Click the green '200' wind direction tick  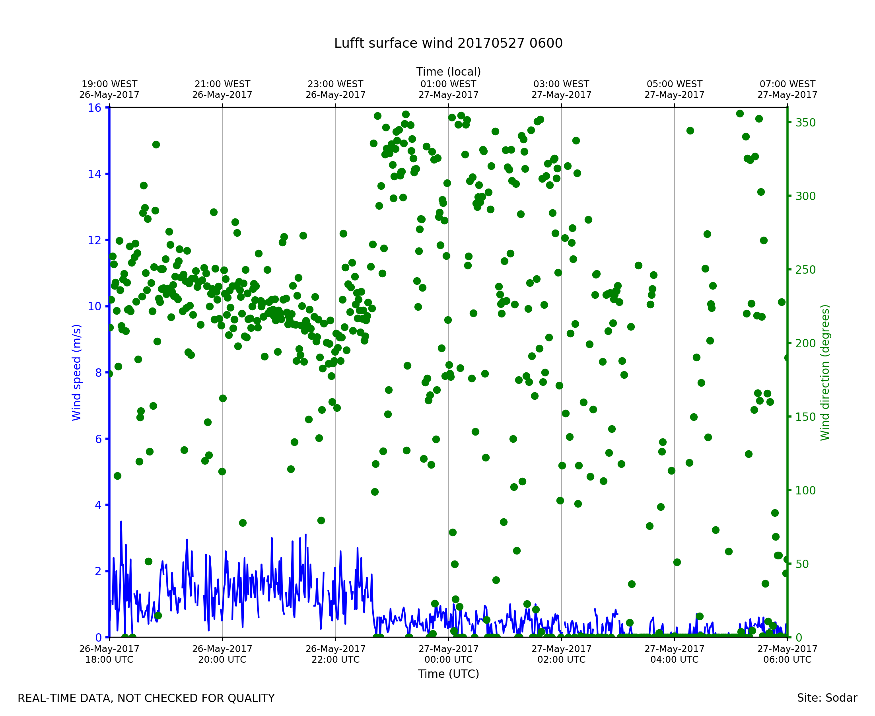(x=806, y=343)
